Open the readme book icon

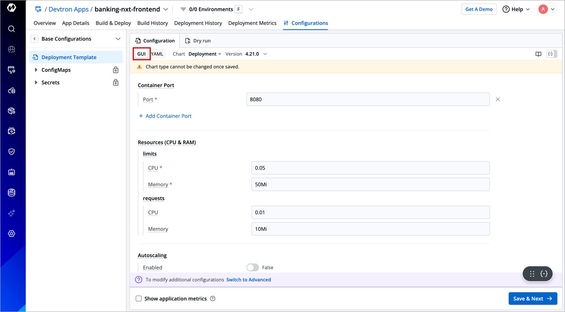(538, 54)
